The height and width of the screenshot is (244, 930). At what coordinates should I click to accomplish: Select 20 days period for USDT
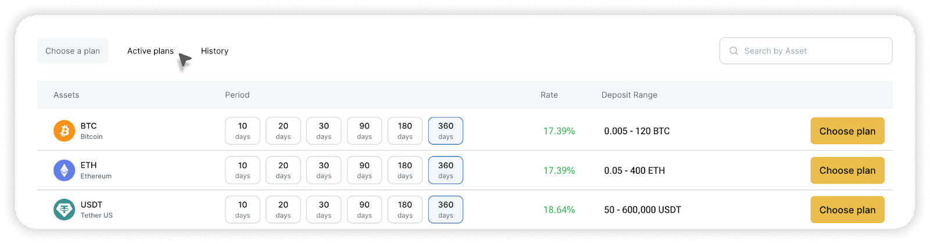click(283, 210)
